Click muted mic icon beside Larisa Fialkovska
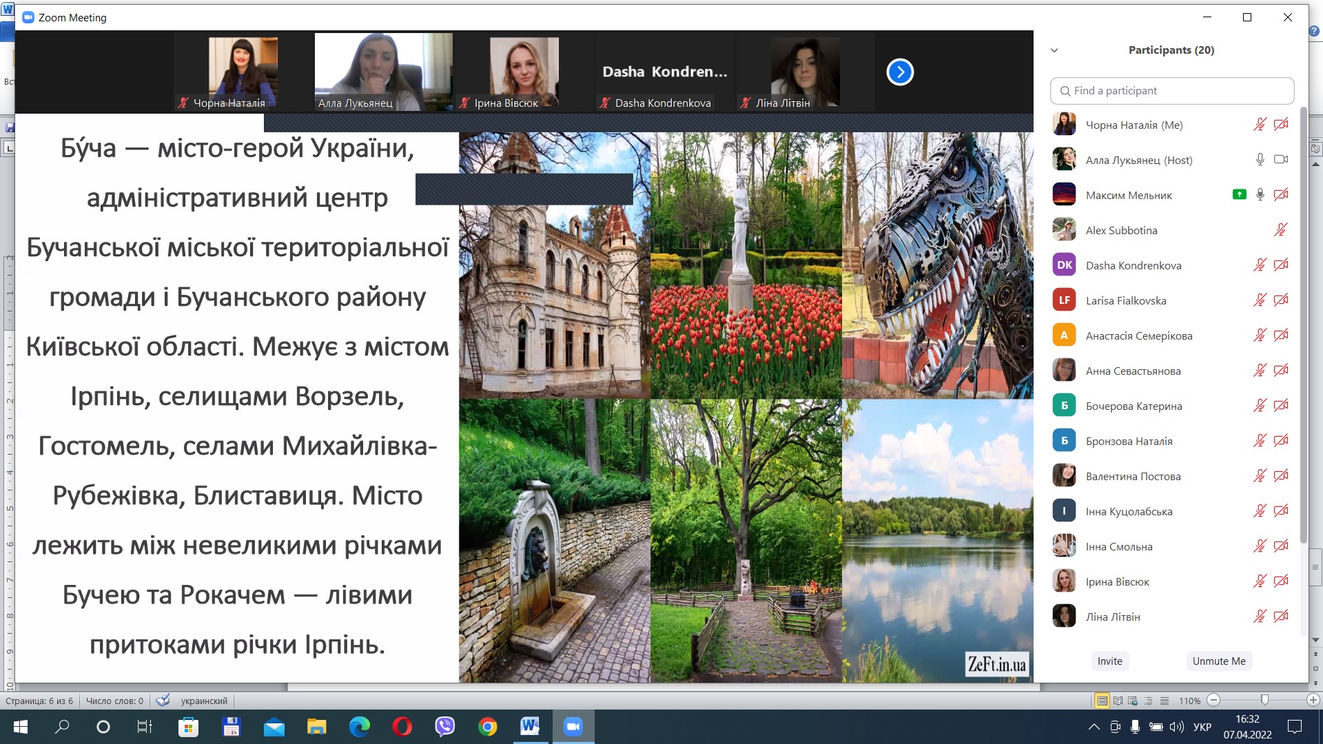The image size is (1323, 744). point(1260,300)
